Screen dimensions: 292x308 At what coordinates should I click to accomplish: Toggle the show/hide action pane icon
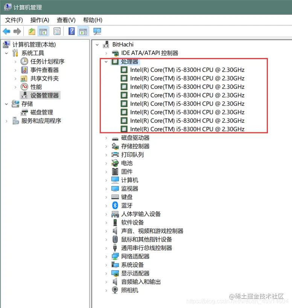[x=83, y=31]
